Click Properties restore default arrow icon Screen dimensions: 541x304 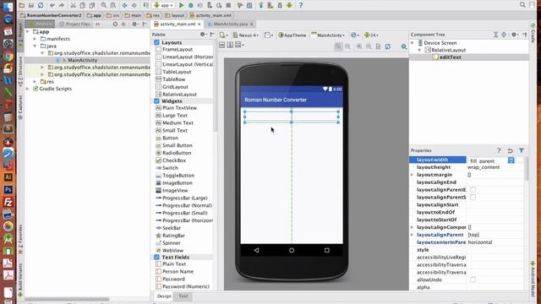(510, 150)
